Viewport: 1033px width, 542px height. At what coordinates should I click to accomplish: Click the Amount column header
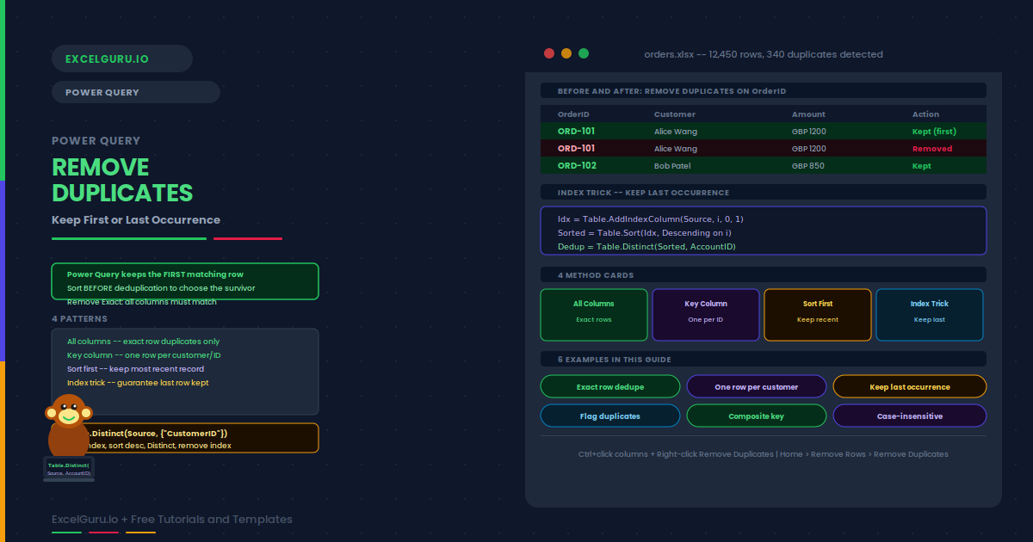pos(808,114)
